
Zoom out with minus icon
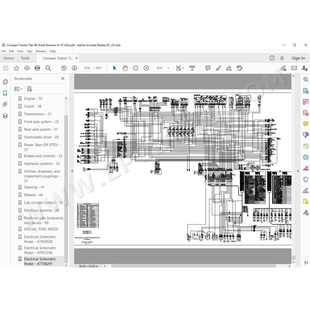click(136, 68)
